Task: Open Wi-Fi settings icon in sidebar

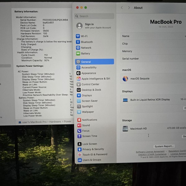Action: click(x=78, y=36)
